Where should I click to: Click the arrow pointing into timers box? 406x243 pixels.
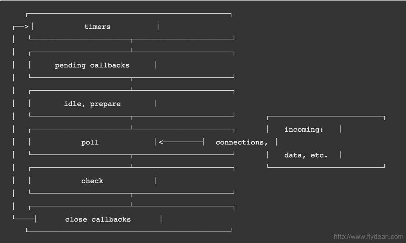coord(21,27)
